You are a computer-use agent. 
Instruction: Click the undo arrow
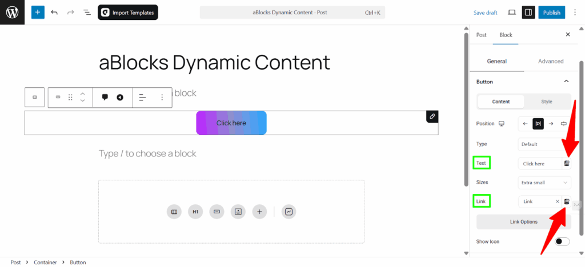click(x=54, y=13)
